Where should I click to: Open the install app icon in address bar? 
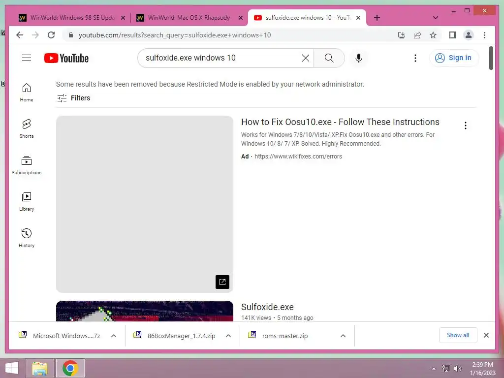pos(402,35)
